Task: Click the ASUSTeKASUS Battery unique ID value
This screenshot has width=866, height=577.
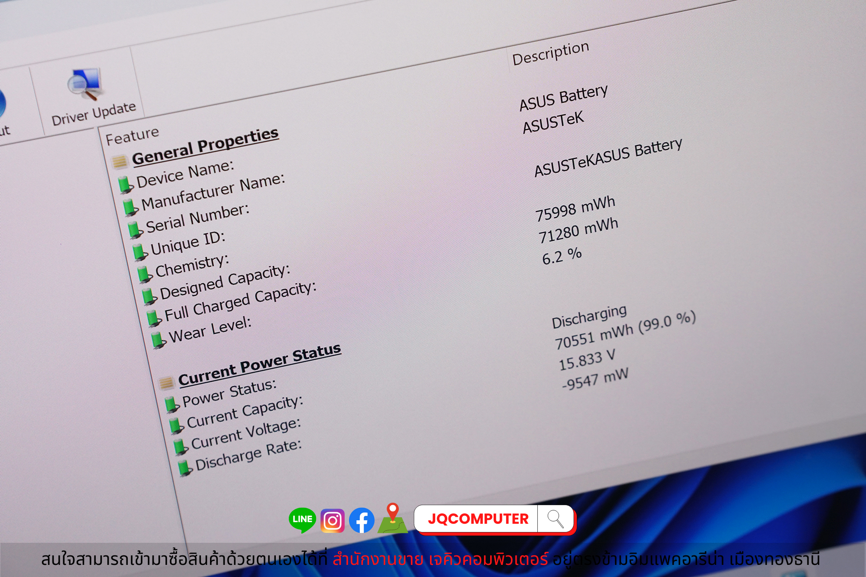Action: 608,158
